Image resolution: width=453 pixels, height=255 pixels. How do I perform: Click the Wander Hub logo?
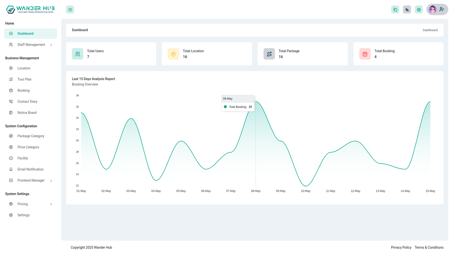click(x=30, y=9)
